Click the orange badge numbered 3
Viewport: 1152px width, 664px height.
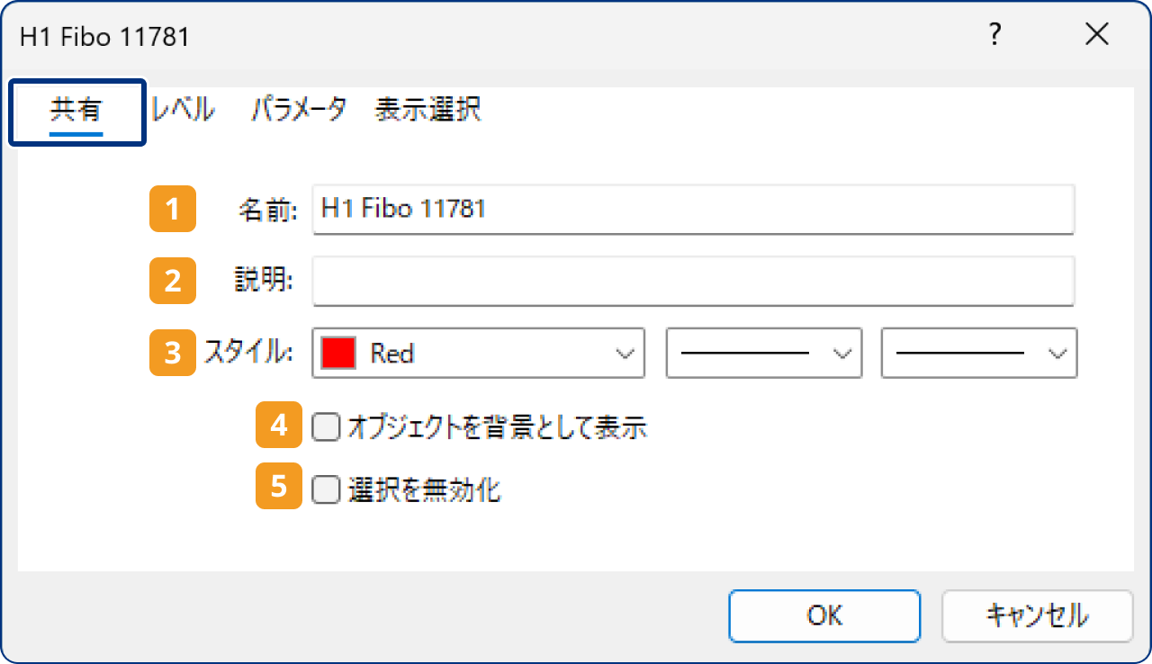click(172, 353)
